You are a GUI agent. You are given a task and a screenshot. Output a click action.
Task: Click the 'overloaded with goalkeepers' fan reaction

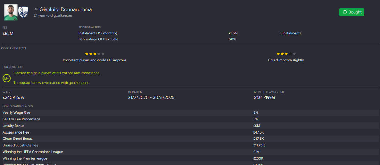pos(51,83)
